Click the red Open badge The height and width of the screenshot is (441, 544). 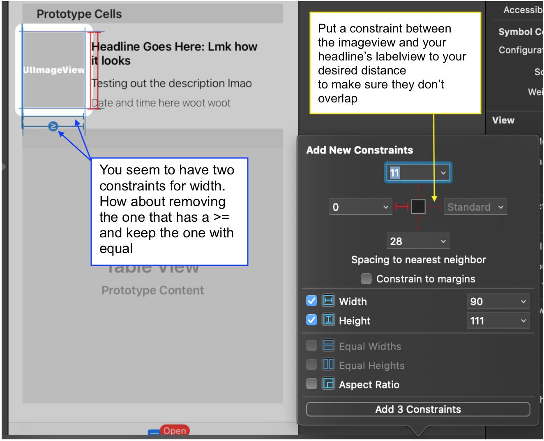175,430
